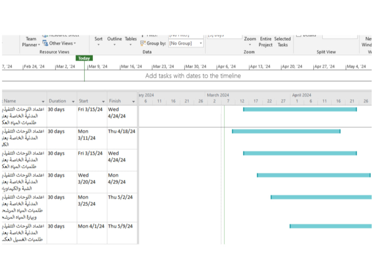Image resolution: width=372 pixels, height=279 pixels.
Task: Open the Duration column filter arrow
Action: pyautogui.click(x=73, y=101)
